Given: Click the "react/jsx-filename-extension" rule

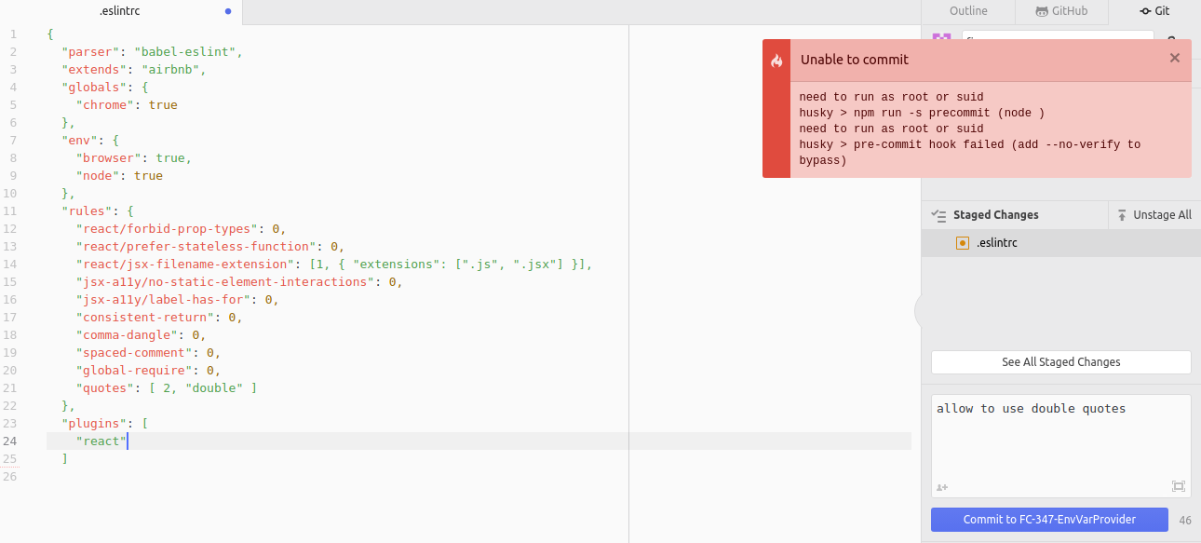Looking at the screenshot, I should click(x=185, y=265).
